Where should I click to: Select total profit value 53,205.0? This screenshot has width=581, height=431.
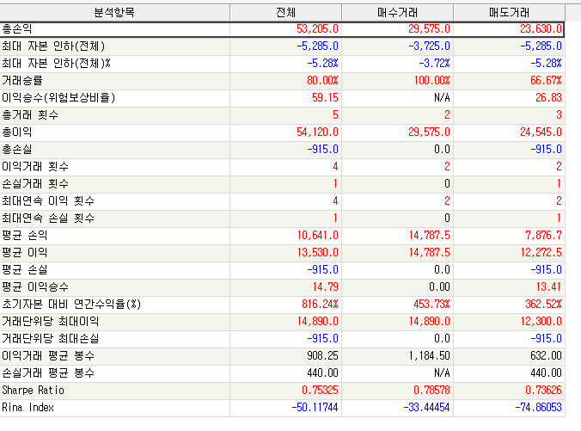[317, 29]
